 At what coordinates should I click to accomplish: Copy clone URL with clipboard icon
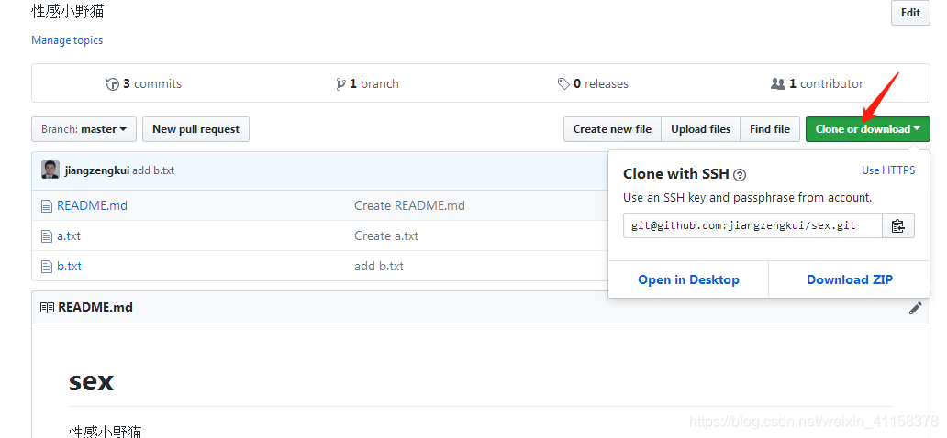[x=898, y=225]
